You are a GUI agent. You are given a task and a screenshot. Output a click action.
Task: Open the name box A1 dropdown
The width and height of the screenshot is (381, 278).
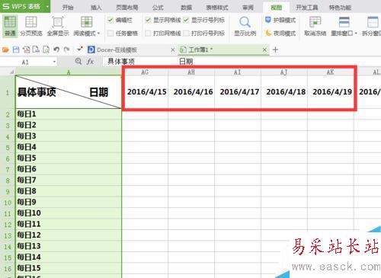point(54,62)
